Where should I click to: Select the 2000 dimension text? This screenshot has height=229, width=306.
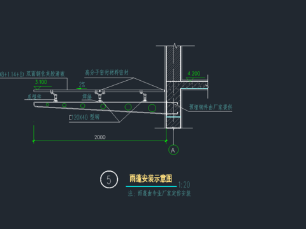tap(100, 137)
